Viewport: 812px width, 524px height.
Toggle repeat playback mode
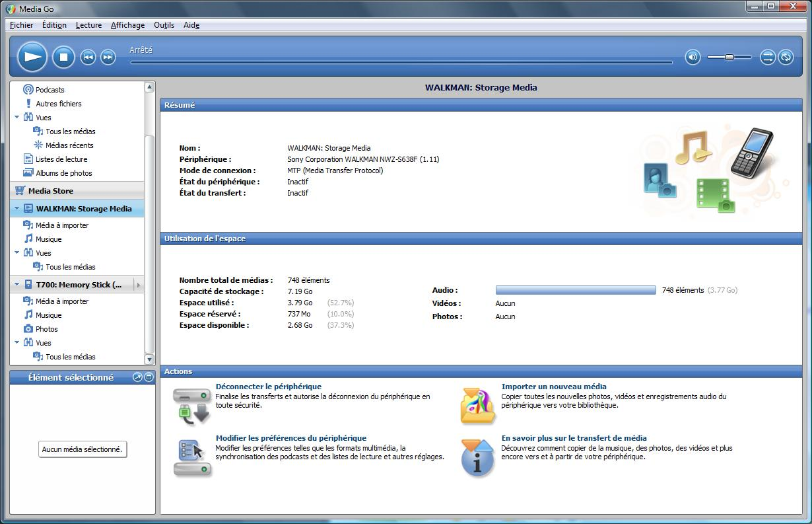click(786, 57)
